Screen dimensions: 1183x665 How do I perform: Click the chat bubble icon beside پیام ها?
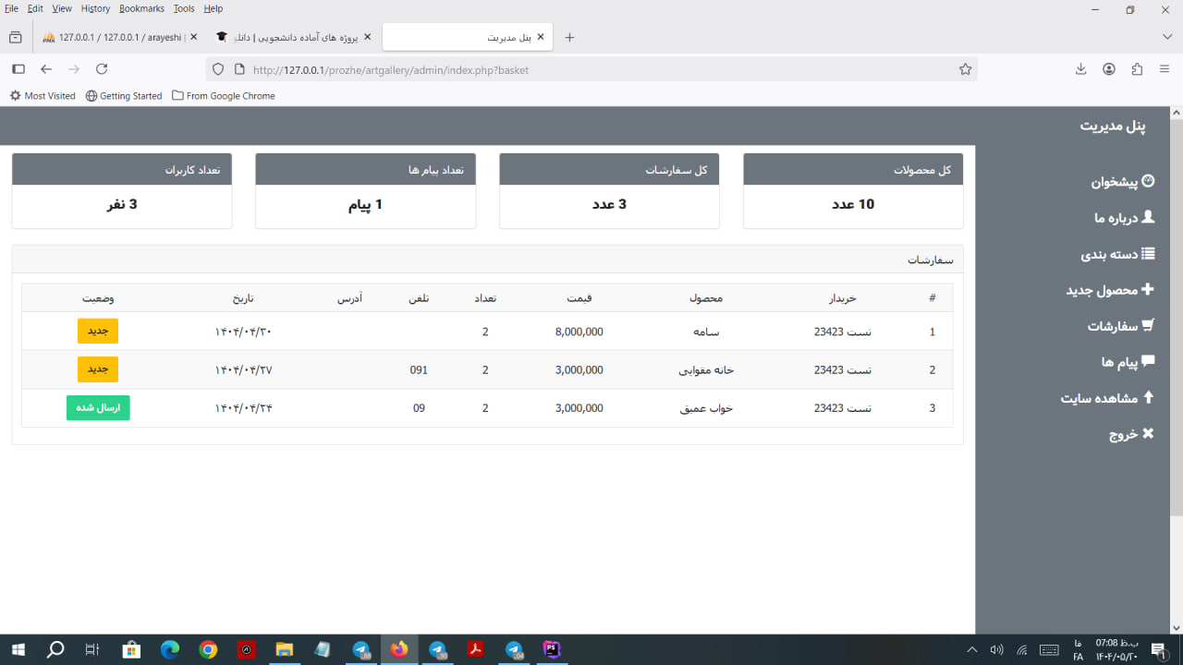[x=1148, y=361]
